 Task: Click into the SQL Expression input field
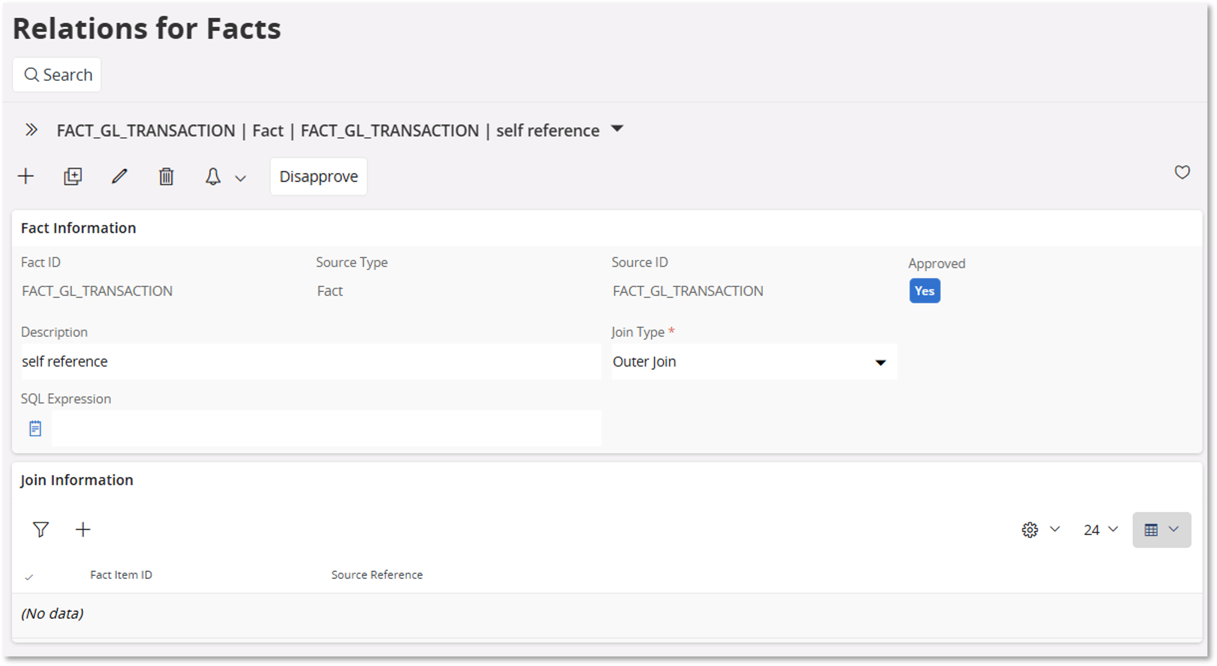click(x=326, y=428)
